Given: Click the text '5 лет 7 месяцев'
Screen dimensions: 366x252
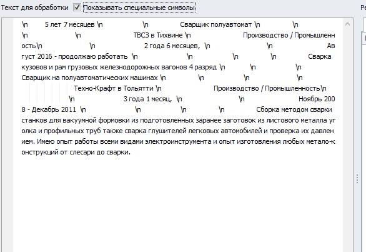Looking at the screenshot, I should [69, 24].
